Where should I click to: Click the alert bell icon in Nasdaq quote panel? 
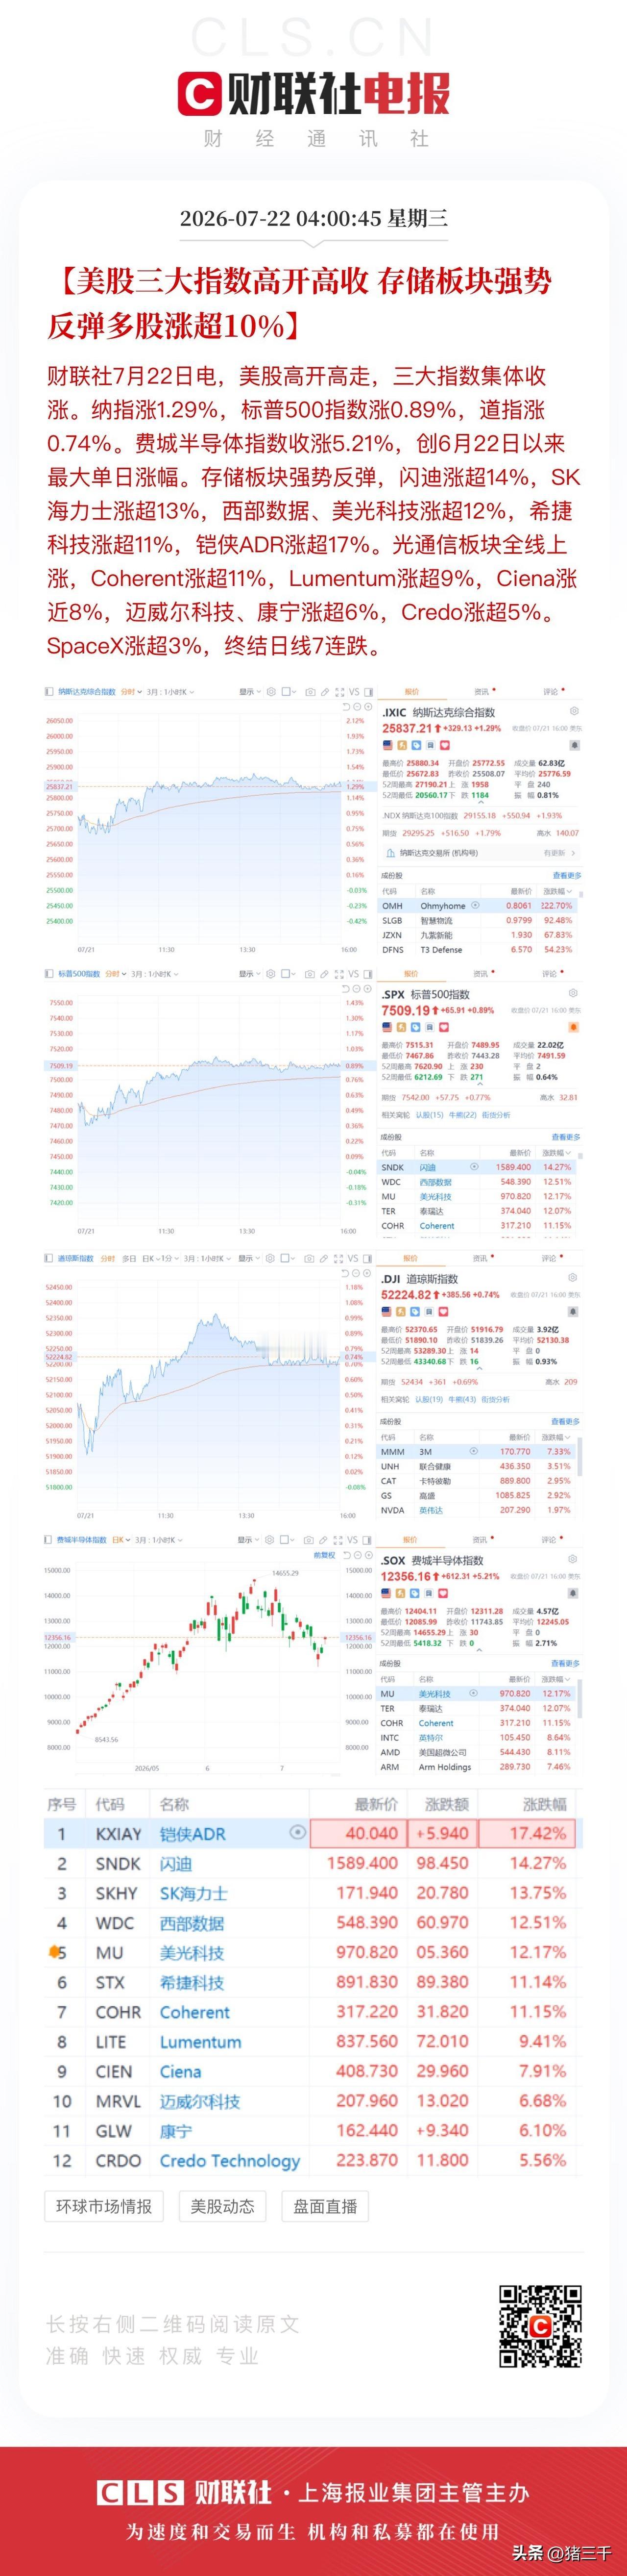pyautogui.click(x=574, y=745)
